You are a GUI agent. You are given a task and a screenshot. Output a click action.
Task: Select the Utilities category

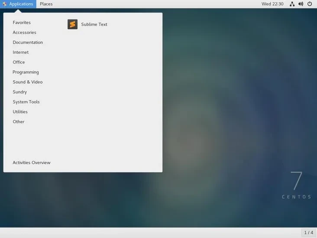coord(20,112)
